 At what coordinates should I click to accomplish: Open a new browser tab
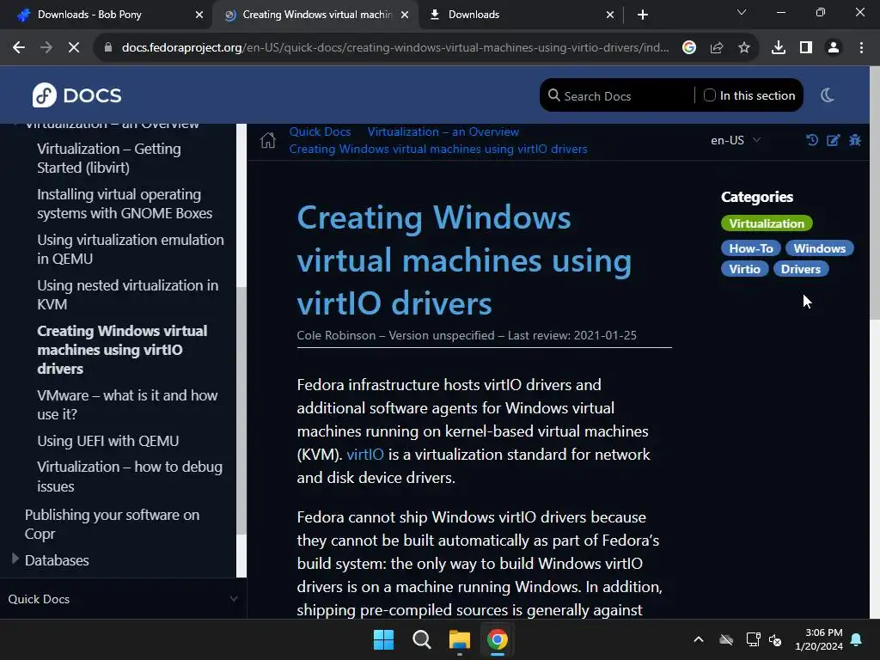[x=643, y=15]
